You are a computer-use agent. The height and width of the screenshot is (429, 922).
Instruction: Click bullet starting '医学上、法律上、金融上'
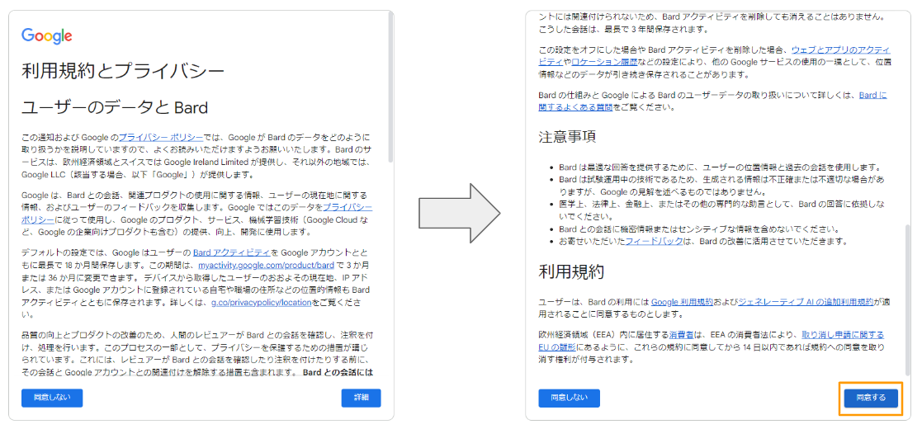(x=722, y=210)
